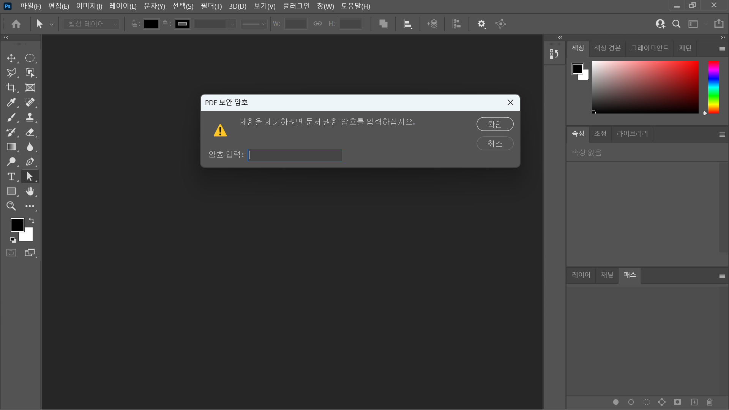729x410 pixels.
Task: Click the rainbow hue slider strip
Action: pos(713,87)
